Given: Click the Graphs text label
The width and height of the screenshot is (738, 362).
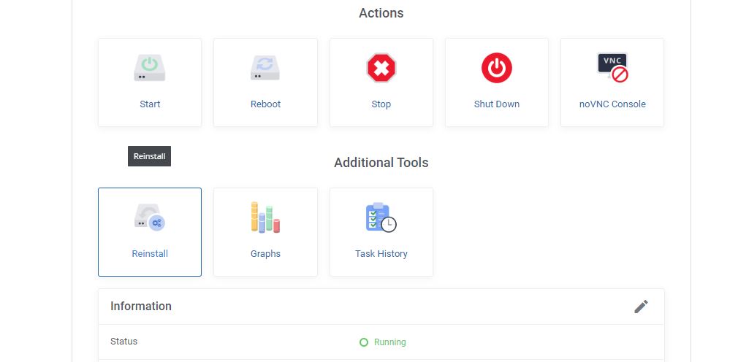Looking at the screenshot, I should tap(265, 254).
